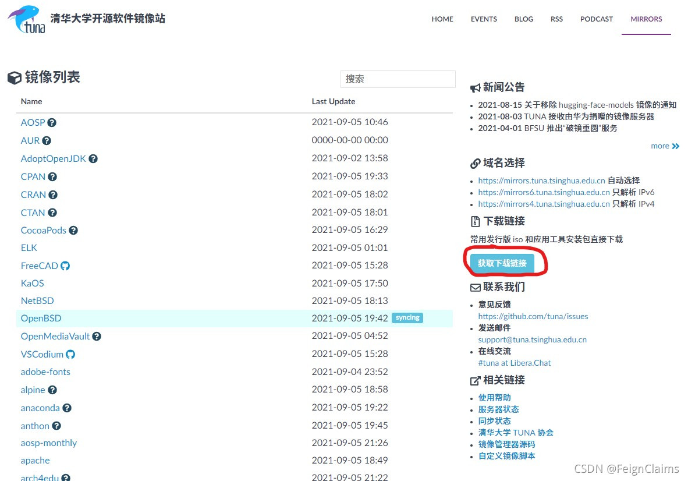Open help icon next to AOSP

pyautogui.click(x=52, y=123)
